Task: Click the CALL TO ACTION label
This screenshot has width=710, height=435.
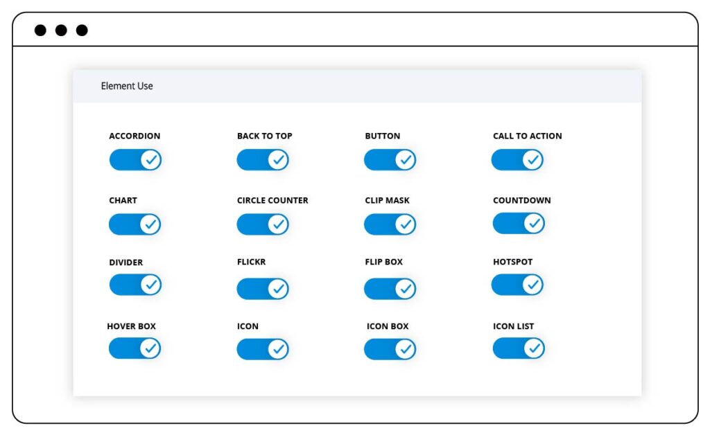Action: [528, 136]
